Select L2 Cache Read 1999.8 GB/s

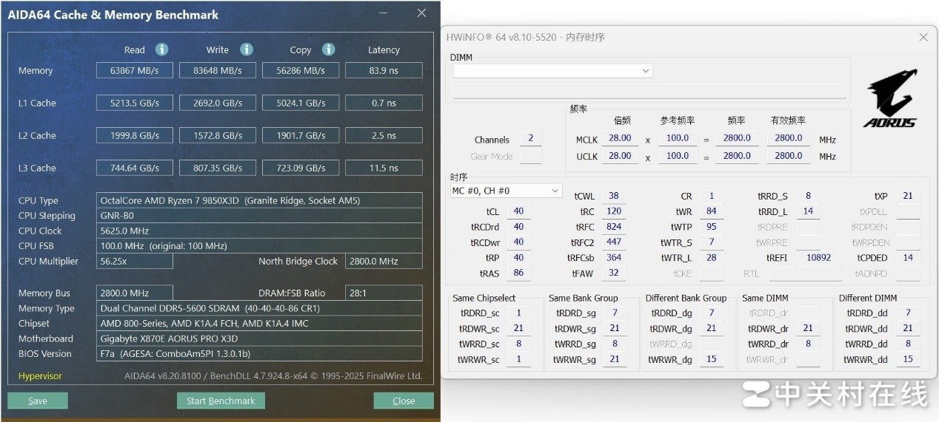[x=135, y=135]
